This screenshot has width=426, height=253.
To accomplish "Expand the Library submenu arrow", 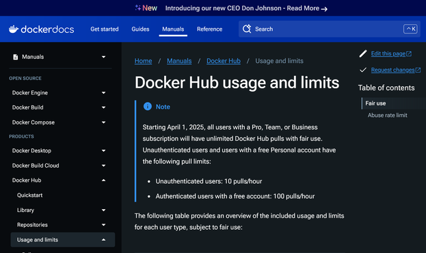I will point(103,210).
